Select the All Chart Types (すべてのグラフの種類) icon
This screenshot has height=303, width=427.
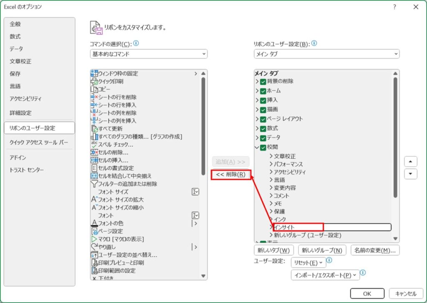coord(95,136)
